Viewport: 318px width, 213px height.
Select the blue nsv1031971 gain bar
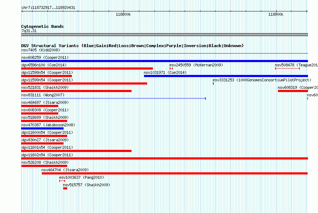click(x=226, y=76)
